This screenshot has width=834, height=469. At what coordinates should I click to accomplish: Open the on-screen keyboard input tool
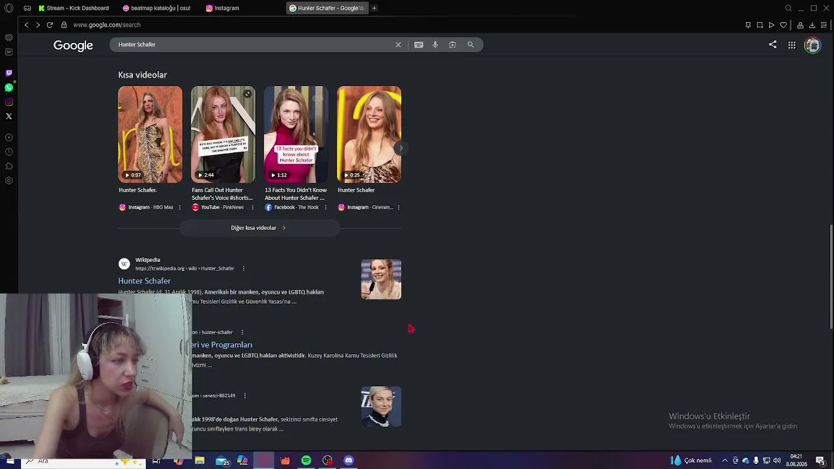pos(419,44)
